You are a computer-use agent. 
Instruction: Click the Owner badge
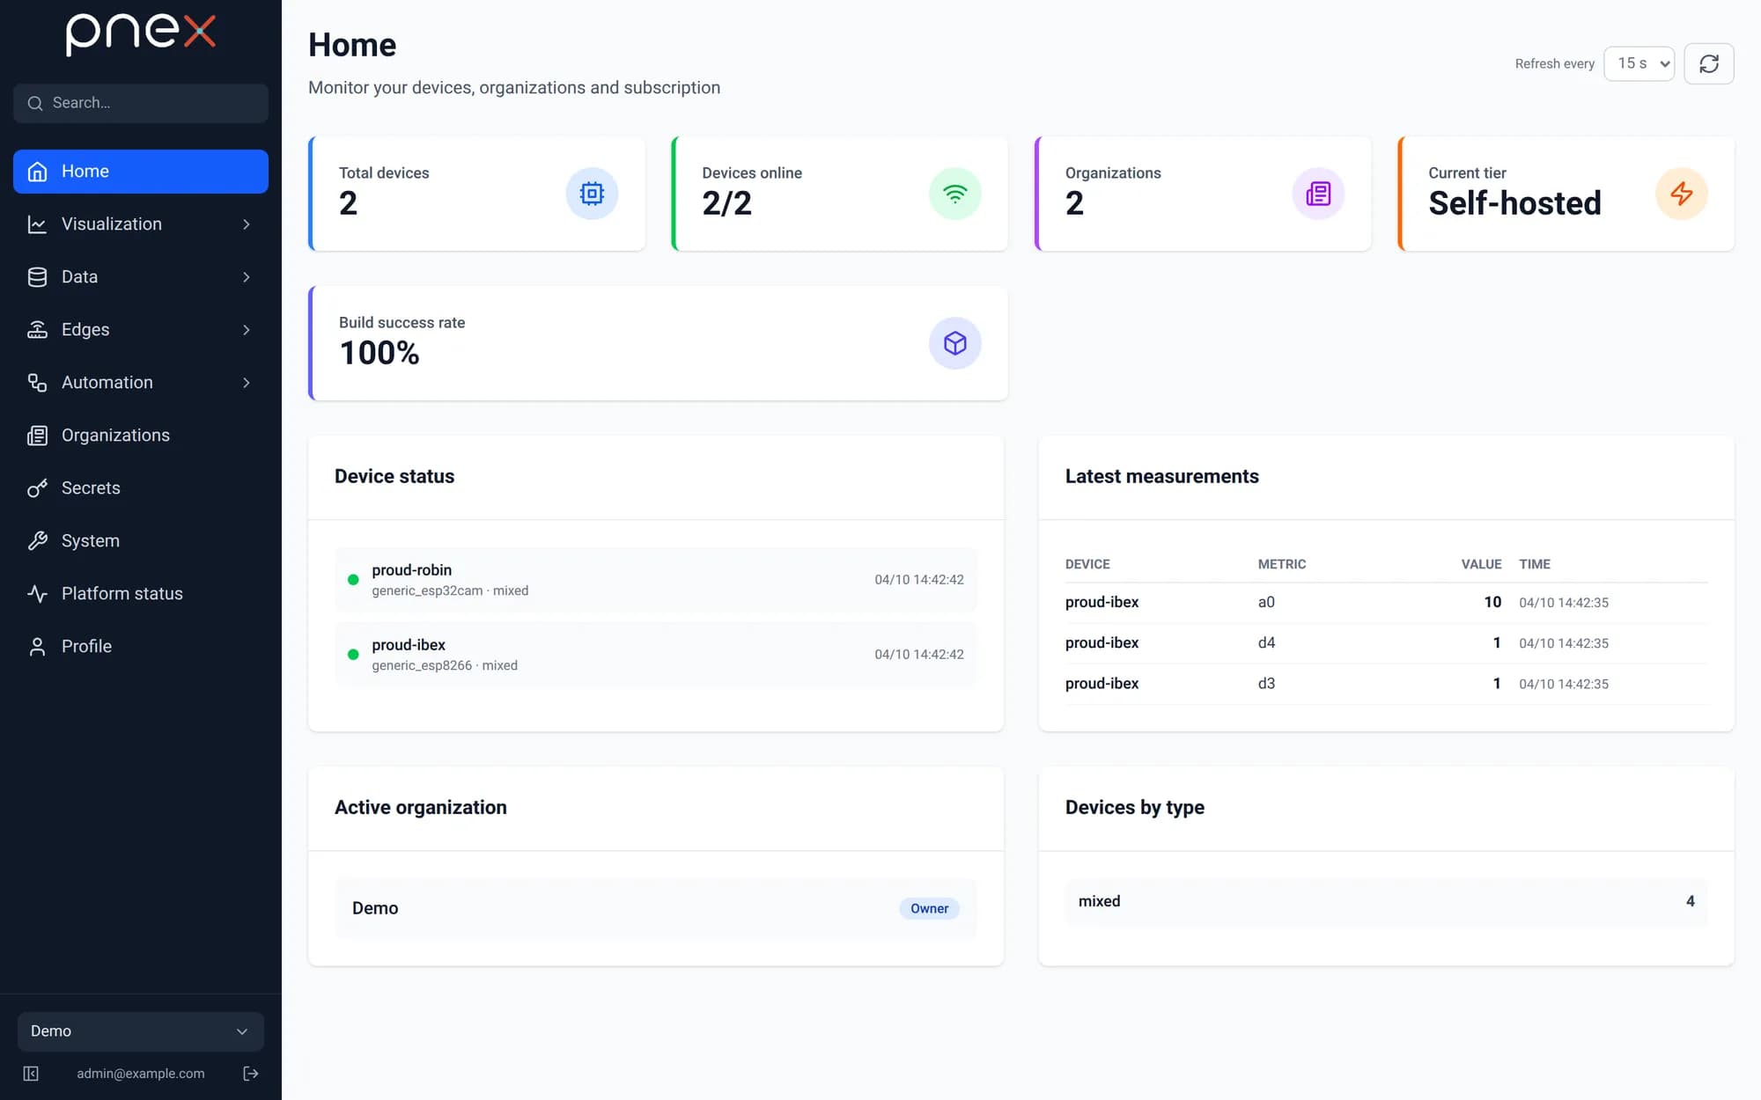[x=929, y=908]
